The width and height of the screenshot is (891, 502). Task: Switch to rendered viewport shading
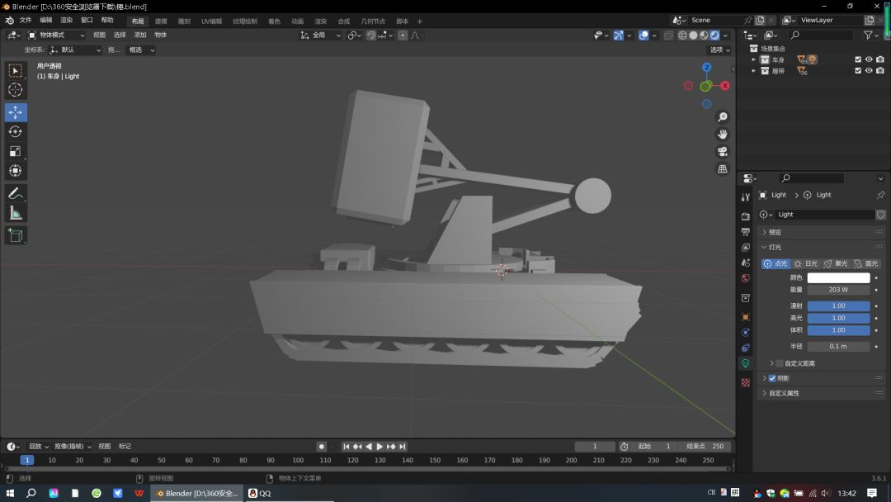point(714,36)
